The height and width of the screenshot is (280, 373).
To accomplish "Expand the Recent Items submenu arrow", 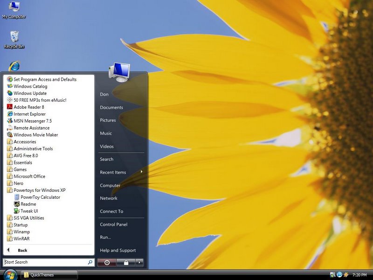I will tap(142, 172).
